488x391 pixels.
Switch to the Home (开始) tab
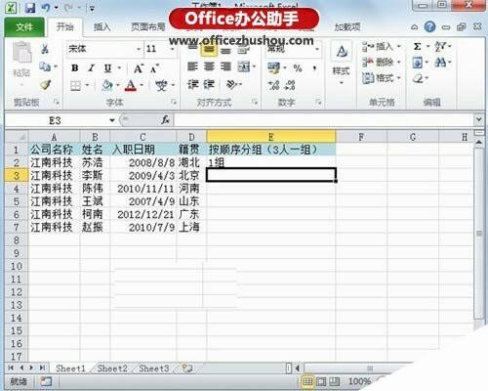point(65,27)
